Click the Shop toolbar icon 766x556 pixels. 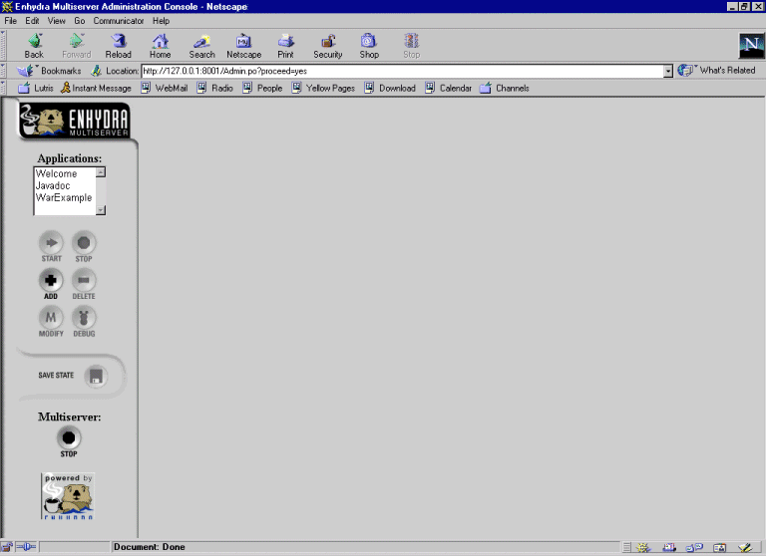coord(369,47)
